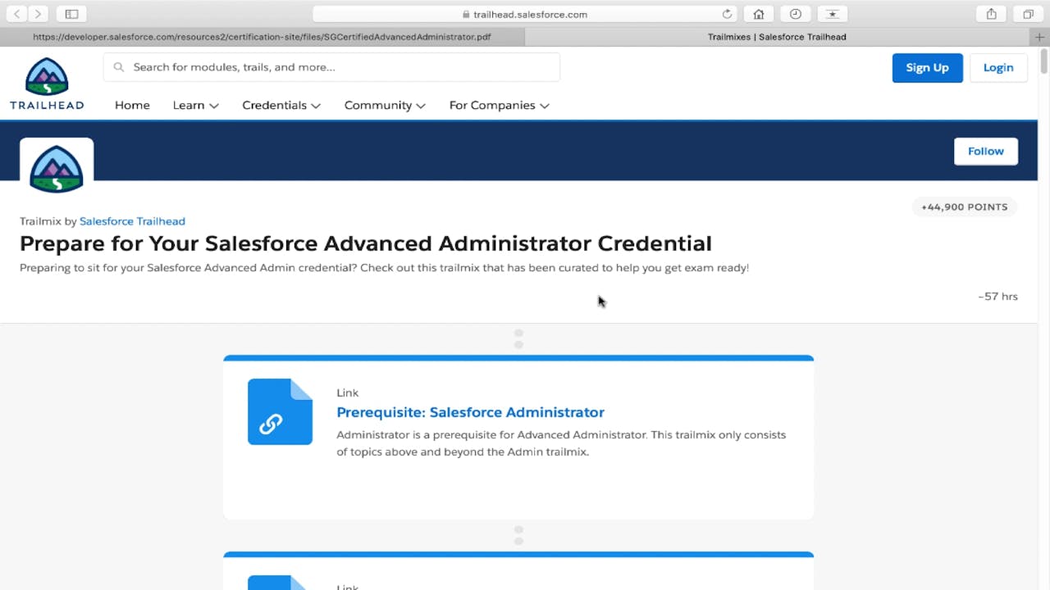Open the For Companies dropdown
Viewport: 1050px width, 590px height.
point(499,105)
